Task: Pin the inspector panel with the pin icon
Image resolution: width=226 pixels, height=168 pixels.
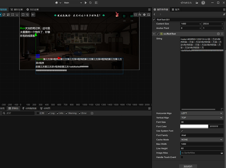Action: 224,14
